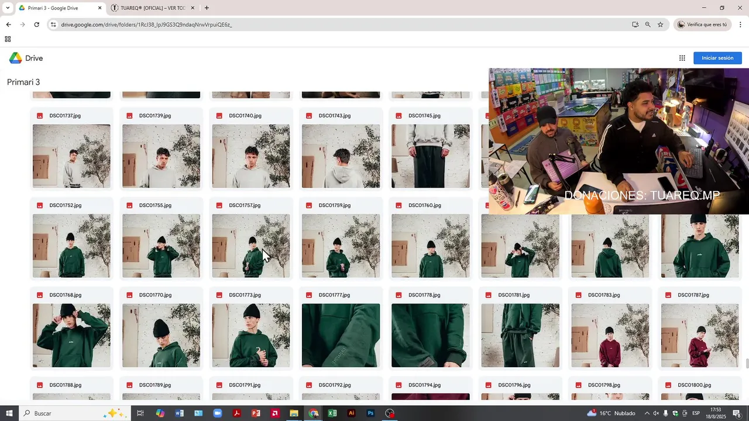749x421 pixels.
Task: Open the Windows Start menu
Action: click(9, 413)
